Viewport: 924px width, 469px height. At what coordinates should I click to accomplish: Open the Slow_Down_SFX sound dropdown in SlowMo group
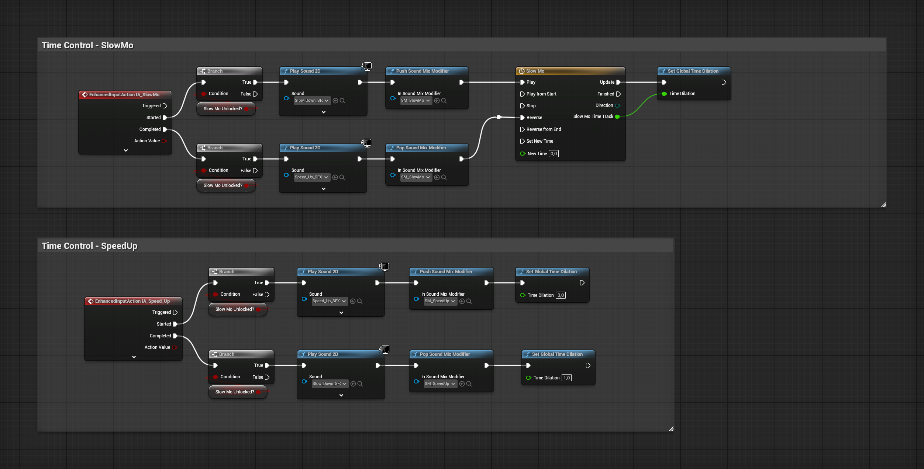pos(312,101)
